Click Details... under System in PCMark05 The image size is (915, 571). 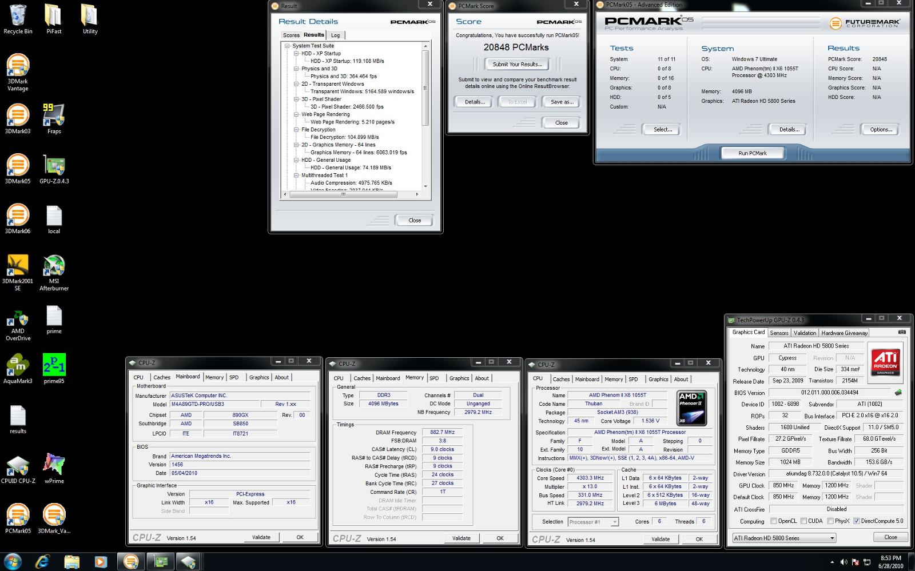(789, 130)
